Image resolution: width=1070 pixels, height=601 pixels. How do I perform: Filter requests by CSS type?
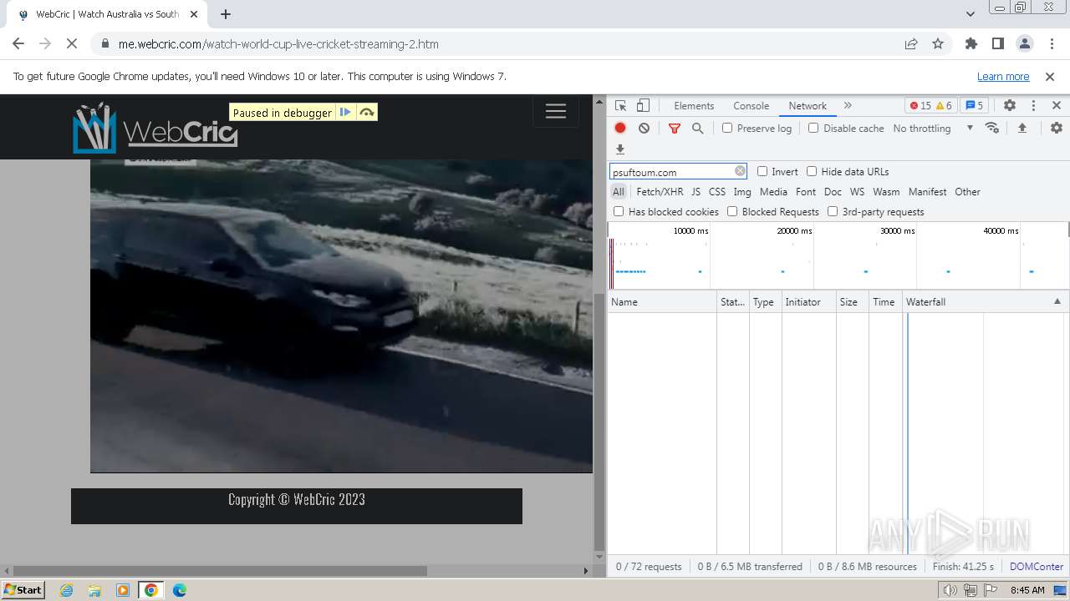pyautogui.click(x=717, y=191)
